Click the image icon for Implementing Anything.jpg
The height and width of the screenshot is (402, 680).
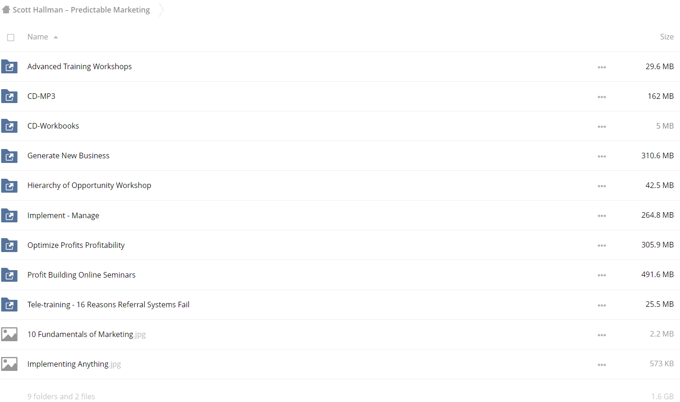click(x=9, y=364)
